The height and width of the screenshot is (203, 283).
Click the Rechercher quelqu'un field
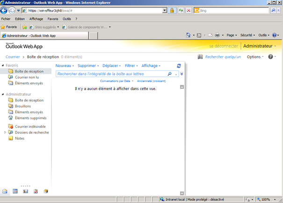(x=223, y=57)
